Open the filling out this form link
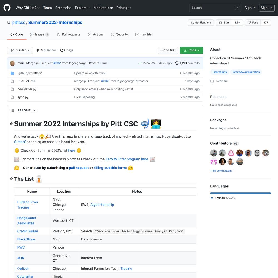The height and width of the screenshot is (278, 278). click(110, 168)
